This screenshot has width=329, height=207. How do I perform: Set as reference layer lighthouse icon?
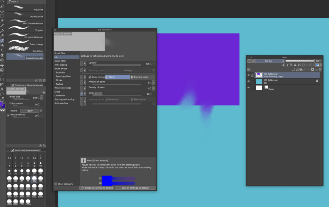tap(288, 65)
